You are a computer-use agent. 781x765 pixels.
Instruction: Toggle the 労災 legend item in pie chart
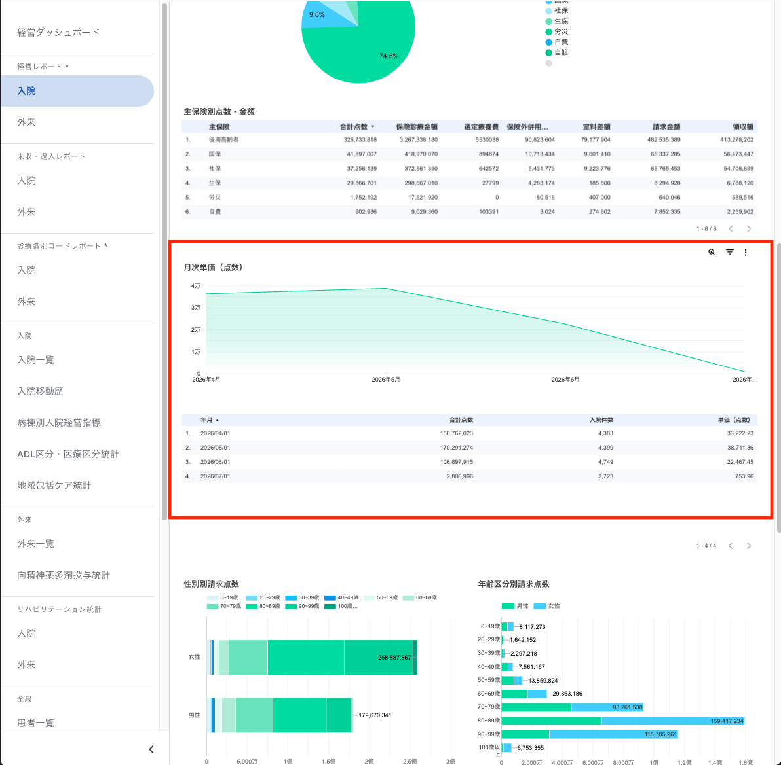point(557,31)
